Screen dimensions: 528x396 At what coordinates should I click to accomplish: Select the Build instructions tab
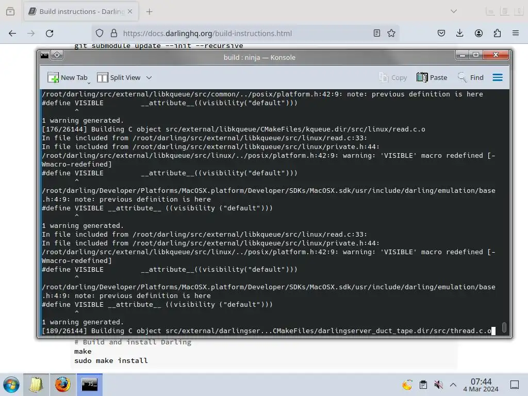[81, 11]
